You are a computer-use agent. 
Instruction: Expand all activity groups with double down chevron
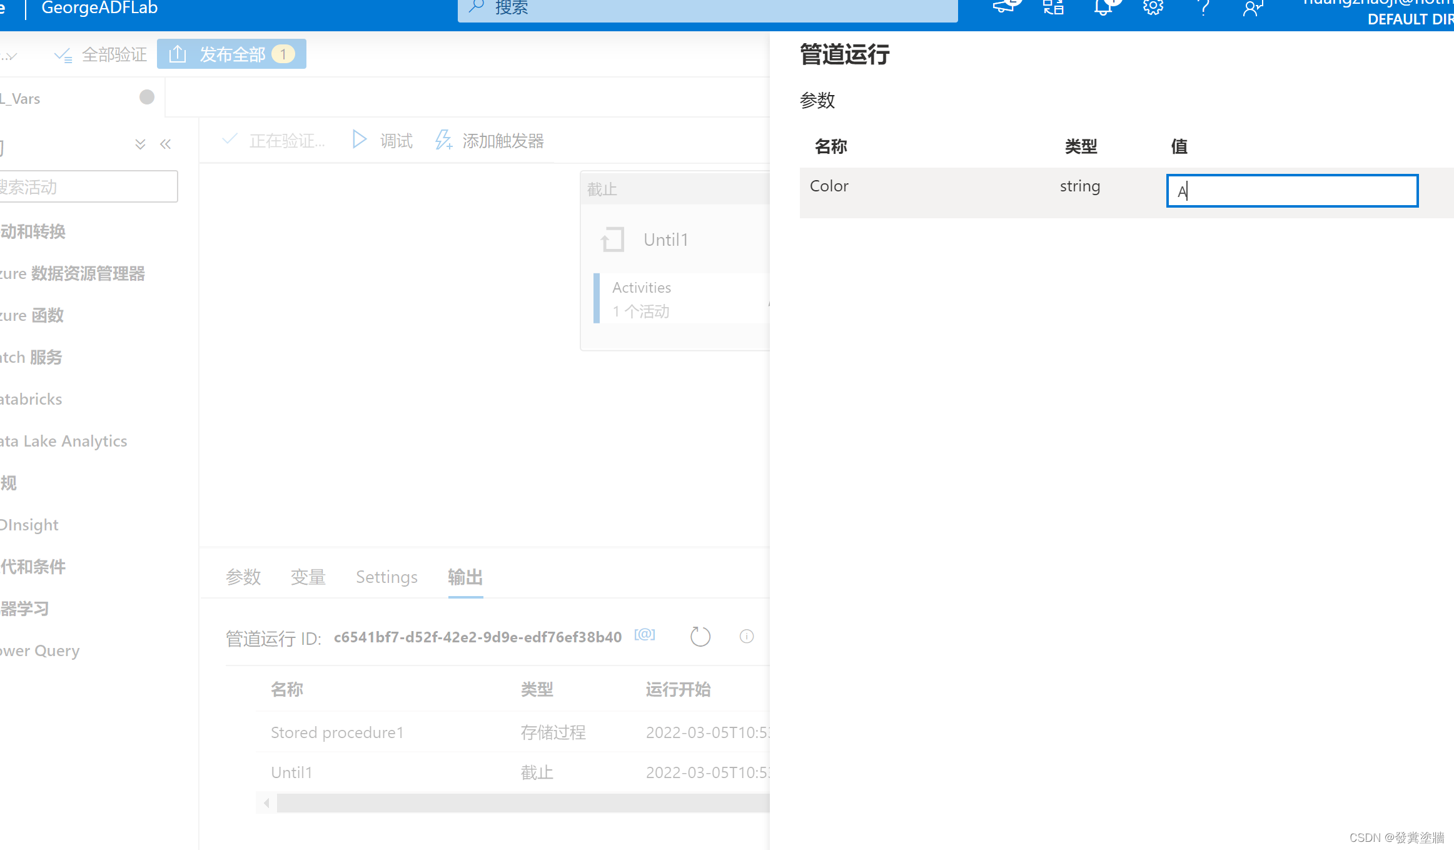tap(140, 144)
